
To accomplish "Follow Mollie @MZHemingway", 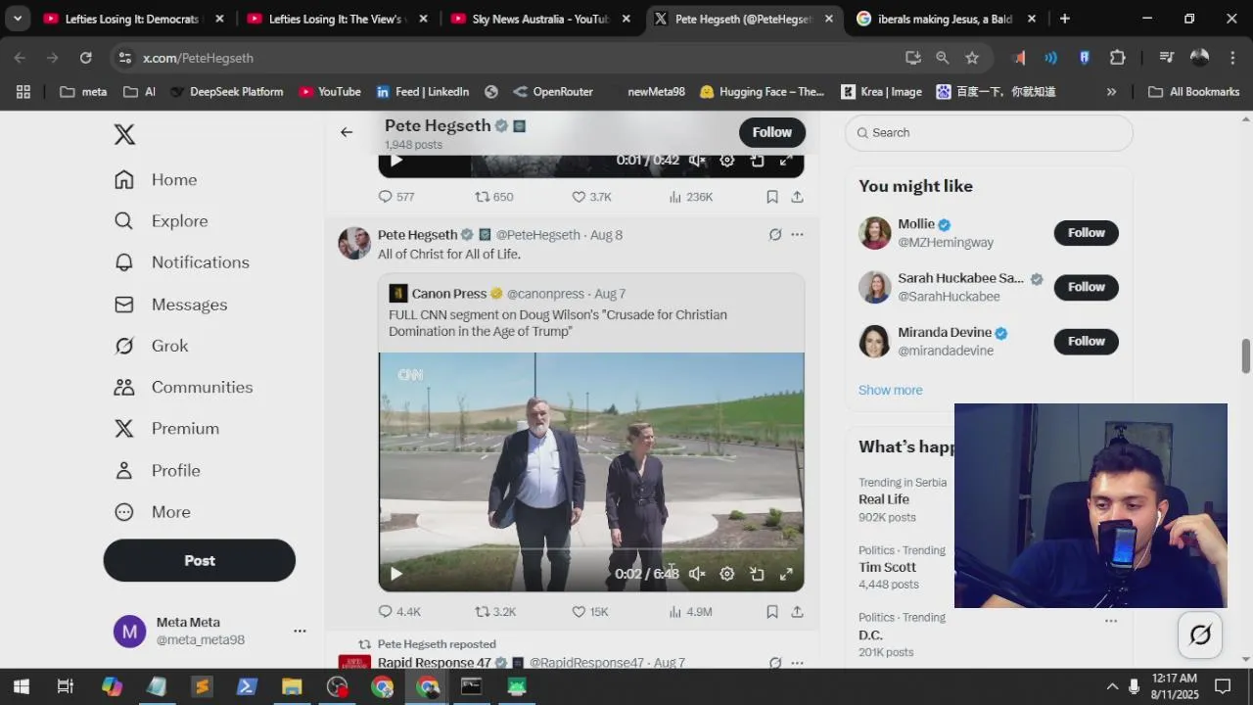I will coord(1086,233).
